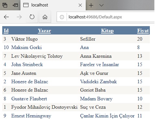Image resolution: width=155 pixels, height=121 pixels.
Task: Reload the page with refresh icon
Action: (x=32, y=17)
